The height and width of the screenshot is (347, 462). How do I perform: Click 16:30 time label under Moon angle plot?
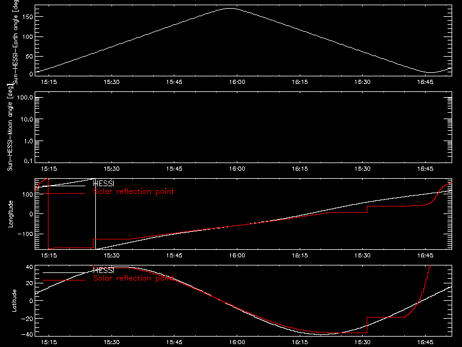point(363,169)
